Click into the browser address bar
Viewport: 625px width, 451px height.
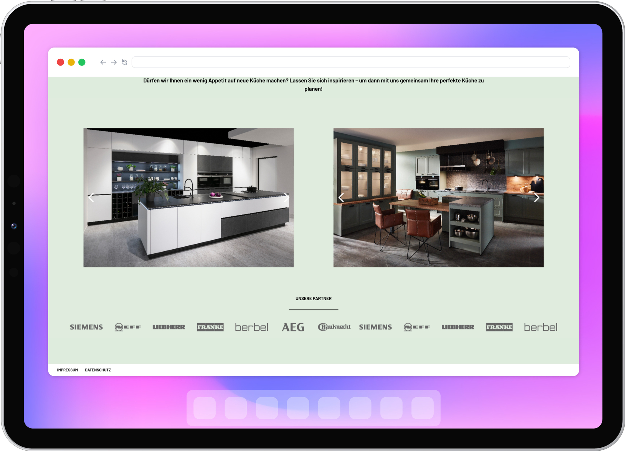(351, 62)
